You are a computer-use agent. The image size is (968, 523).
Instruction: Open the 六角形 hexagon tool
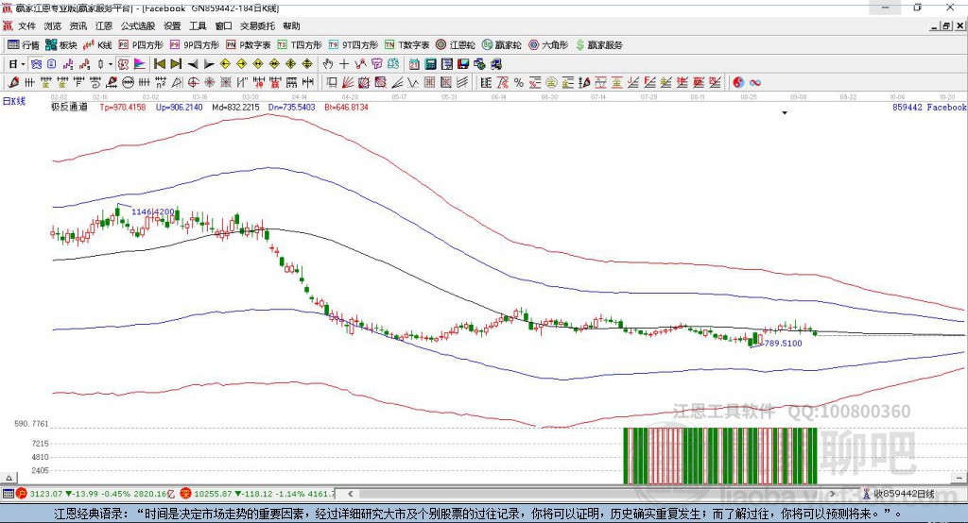548,45
